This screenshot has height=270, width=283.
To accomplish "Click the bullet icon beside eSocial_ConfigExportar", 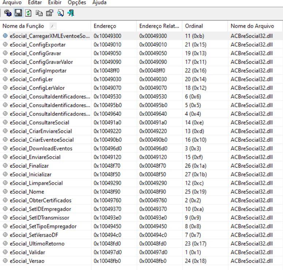I will tap(5, 44).
